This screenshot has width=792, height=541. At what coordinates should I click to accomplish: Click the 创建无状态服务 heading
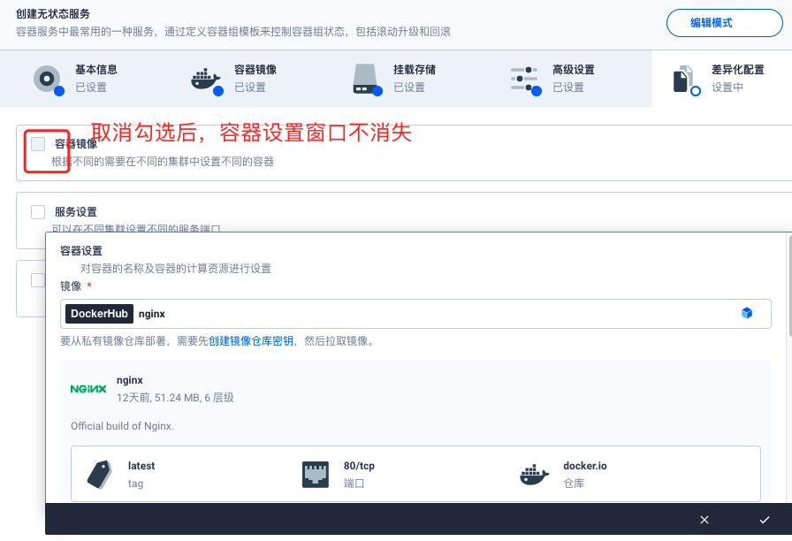point(52,13)
